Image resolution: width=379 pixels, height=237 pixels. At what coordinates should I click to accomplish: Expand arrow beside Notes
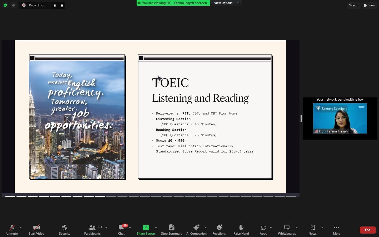tap(322, 228)
